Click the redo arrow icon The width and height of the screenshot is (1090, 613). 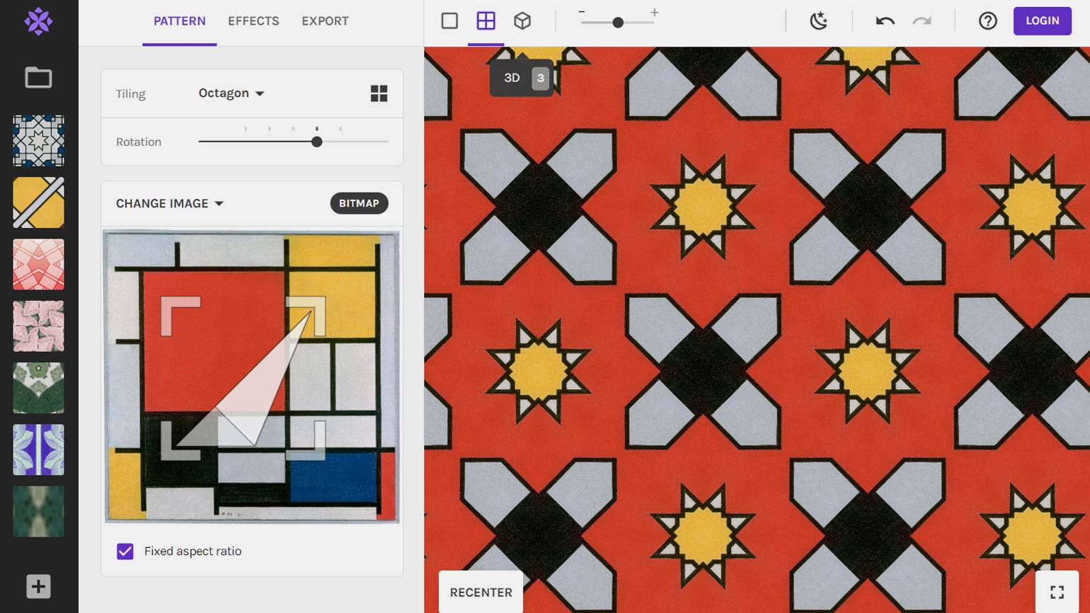[922, 21]
